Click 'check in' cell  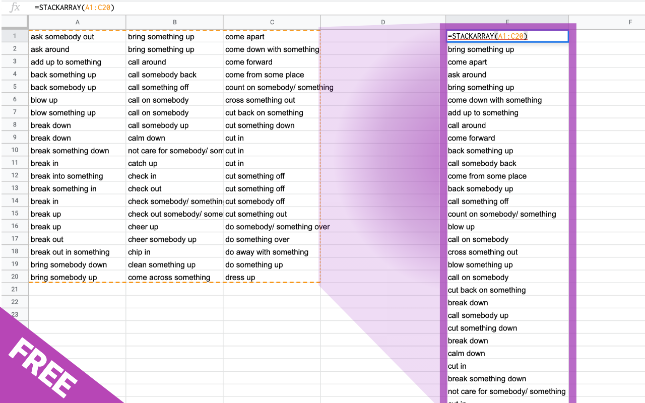point(174,176)
